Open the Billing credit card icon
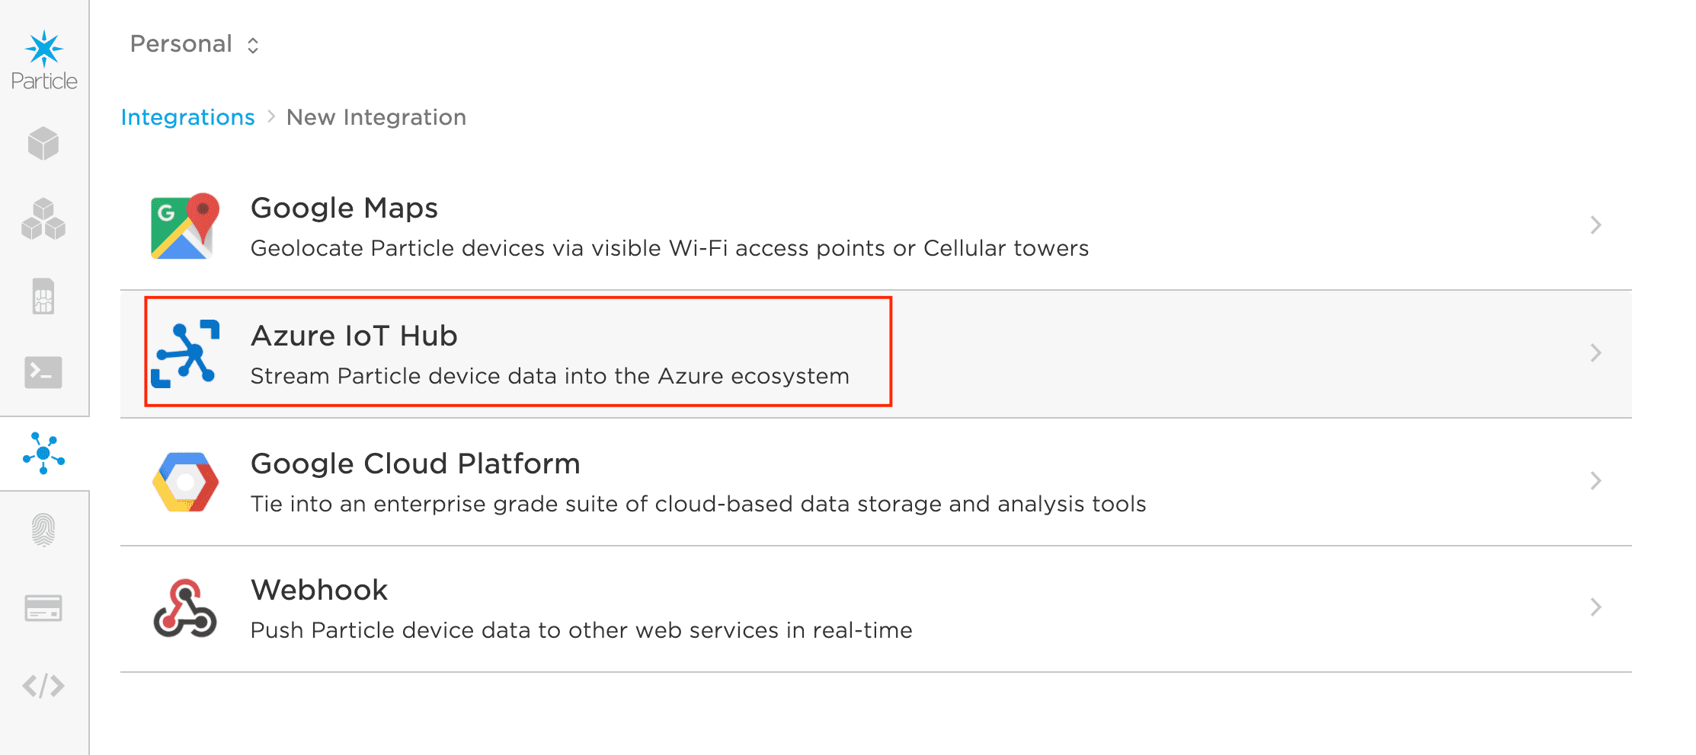This screenshot has height=755, width=1696. [43, 608]
